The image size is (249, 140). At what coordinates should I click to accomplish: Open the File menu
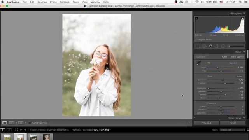click(25, 2)
